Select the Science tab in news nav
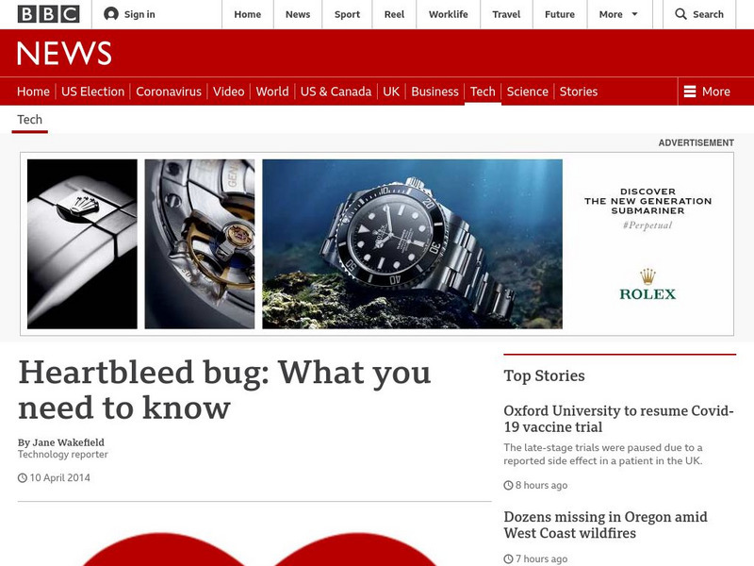Image resolution: width=754 pixels, height=566 pixels. (528, 92)
